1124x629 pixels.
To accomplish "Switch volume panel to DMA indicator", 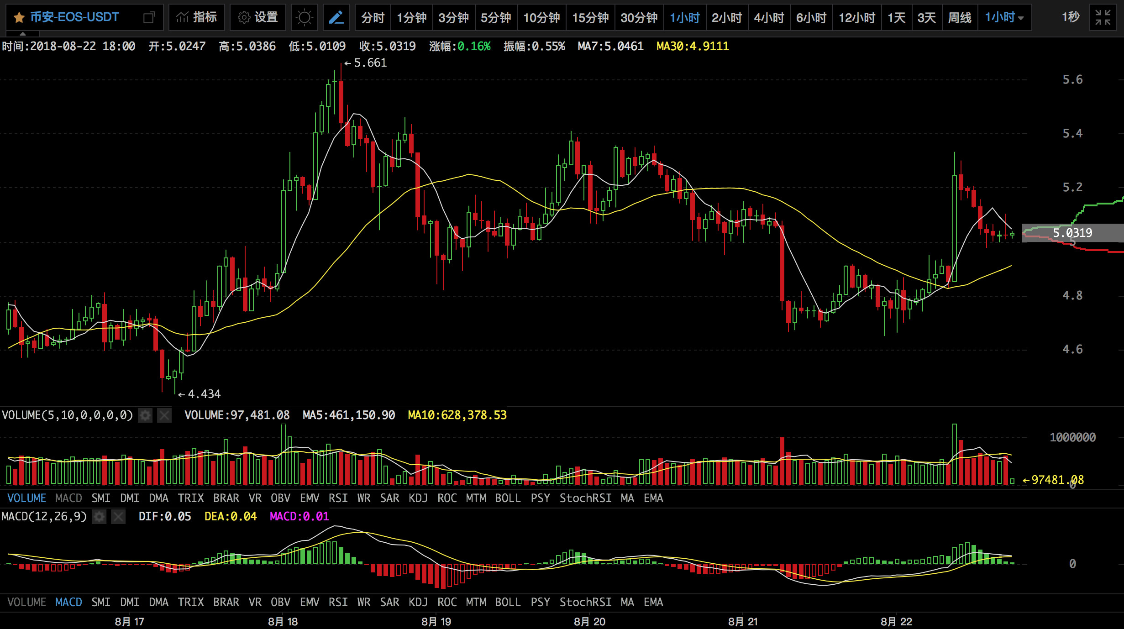I will (158, 498).
